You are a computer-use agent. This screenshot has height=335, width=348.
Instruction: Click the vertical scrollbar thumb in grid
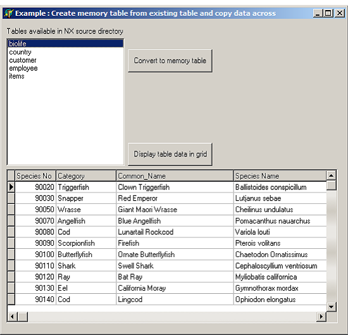(x=331, y=186)
